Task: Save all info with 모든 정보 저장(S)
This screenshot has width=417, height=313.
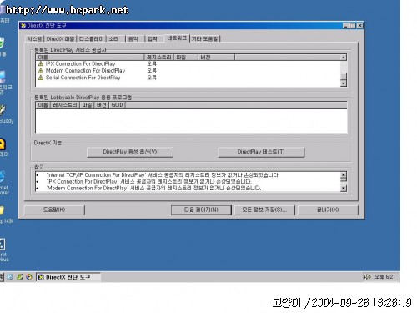Action: (264, 210)
